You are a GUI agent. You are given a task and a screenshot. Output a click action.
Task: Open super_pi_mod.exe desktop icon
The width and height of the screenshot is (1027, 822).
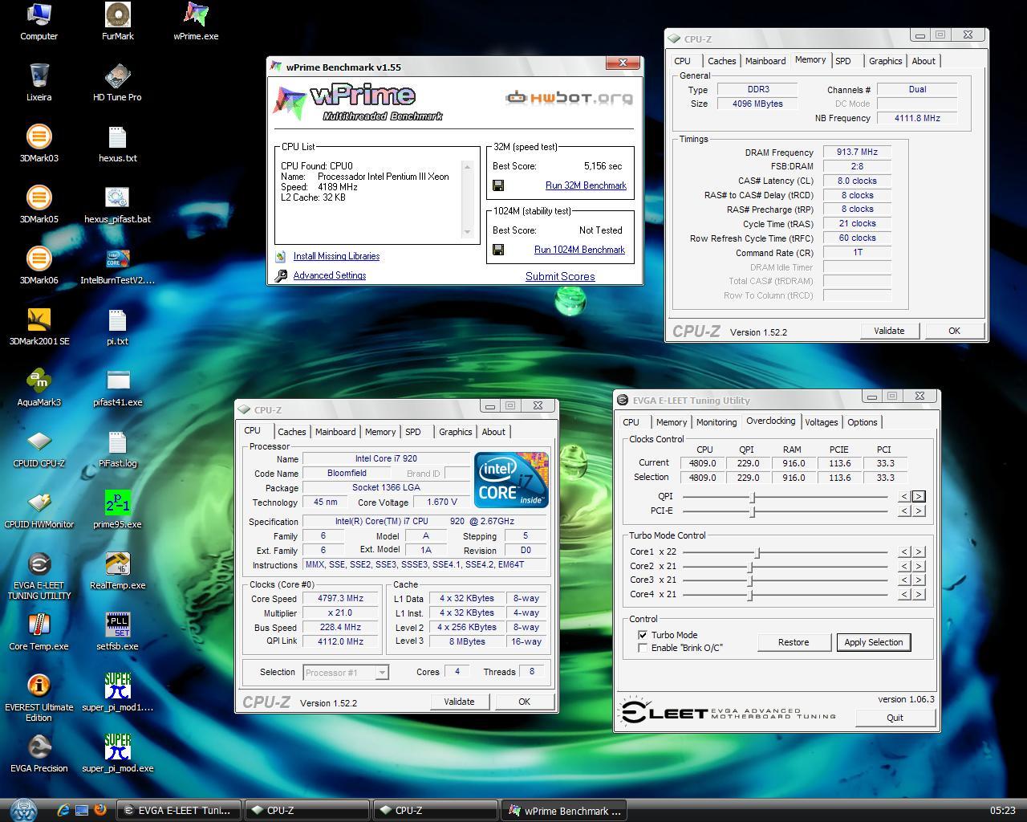(x=117, y=754)
